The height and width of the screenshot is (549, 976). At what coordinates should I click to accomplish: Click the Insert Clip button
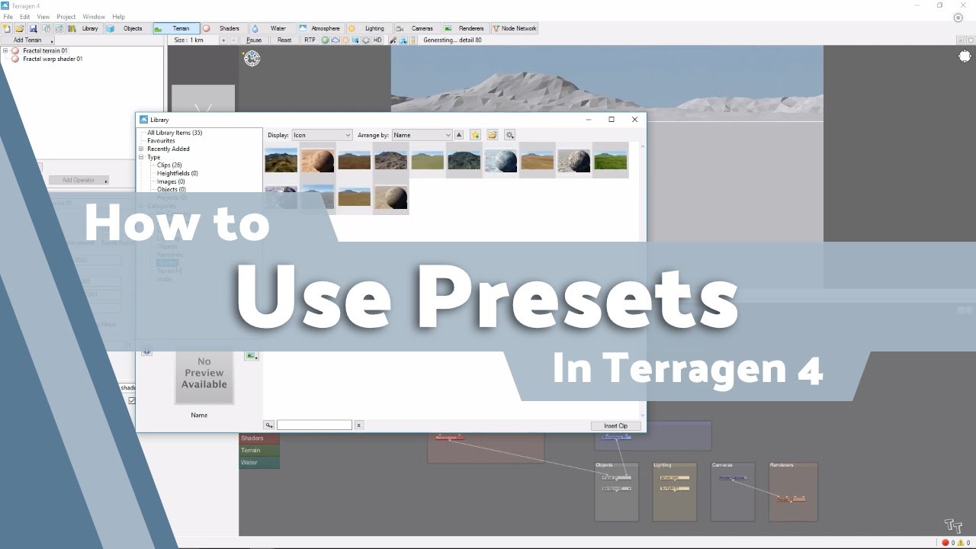click(x=615, y=425)
